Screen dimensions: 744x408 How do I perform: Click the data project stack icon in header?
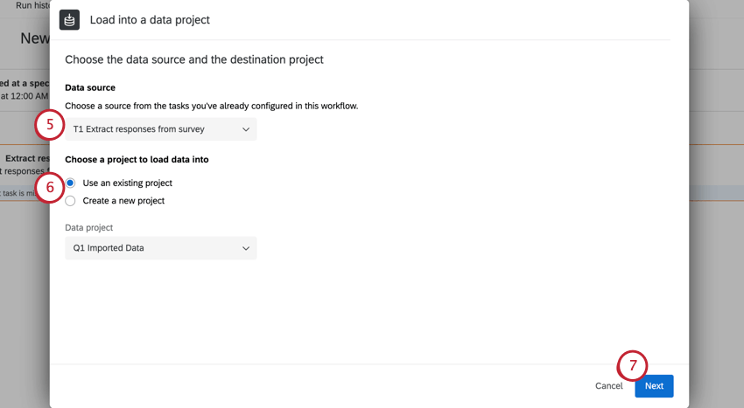[x=70, y=19]
